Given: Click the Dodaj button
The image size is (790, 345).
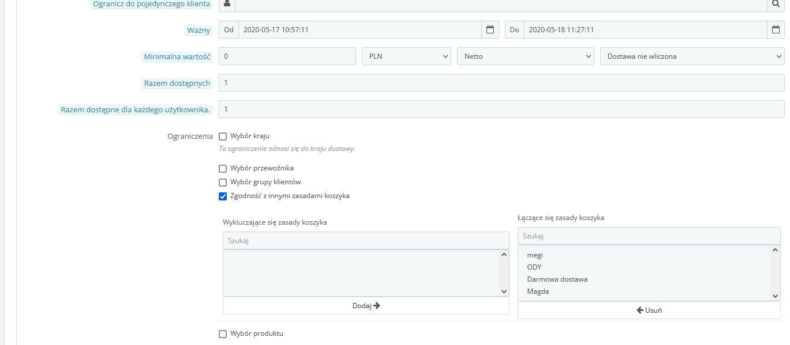Looking at the screenshot, I should pos(366,306).
